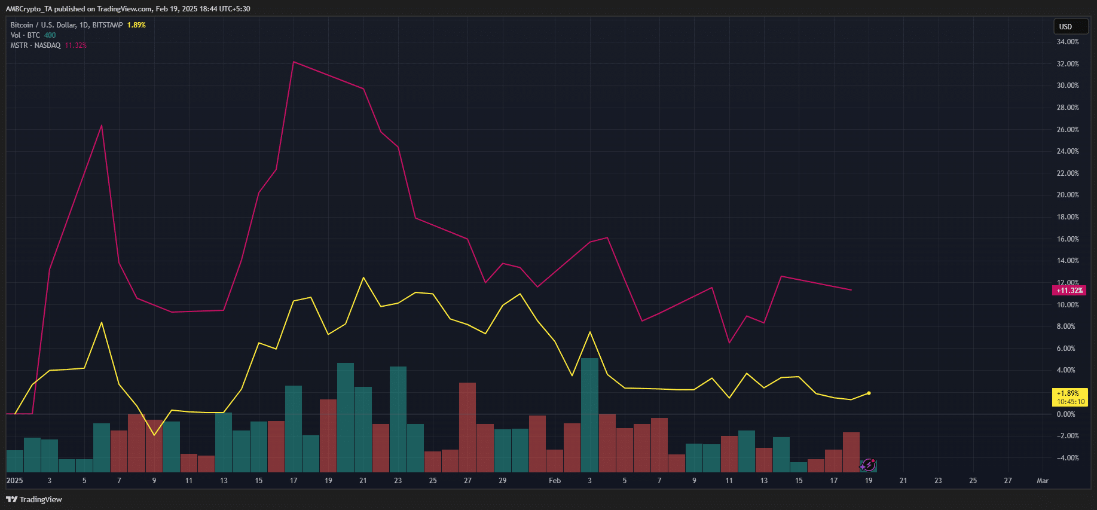Click the yellow 1.89% value in legend

(136, 25)
